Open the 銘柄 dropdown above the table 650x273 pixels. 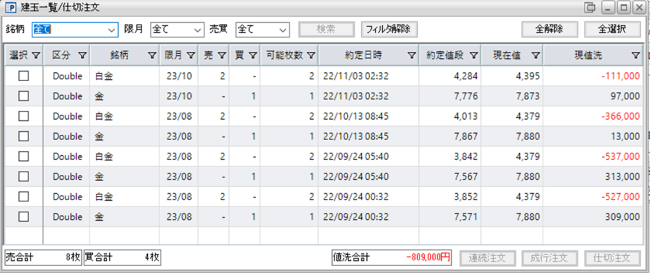(75, 30)
